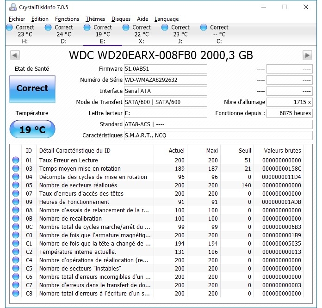This screenshot has width=322, height=308.
Task: Select raw value 000000005035
Action: coord(282,244)
